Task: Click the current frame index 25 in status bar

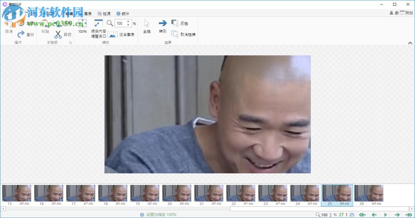Action: click(x=352, y=215)
